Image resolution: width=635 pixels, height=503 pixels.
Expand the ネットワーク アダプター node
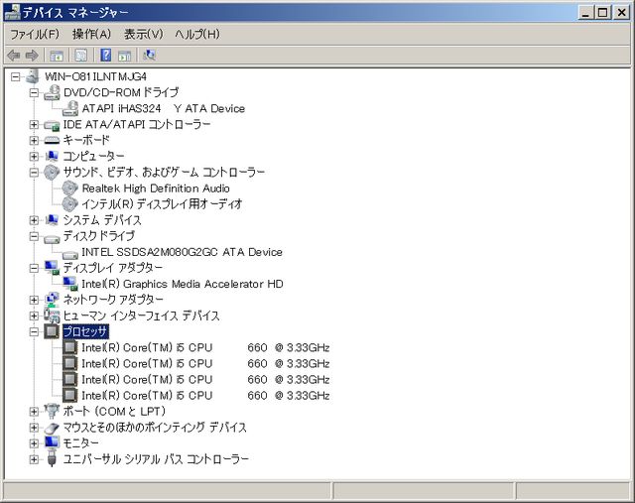(x=34, y=300)
